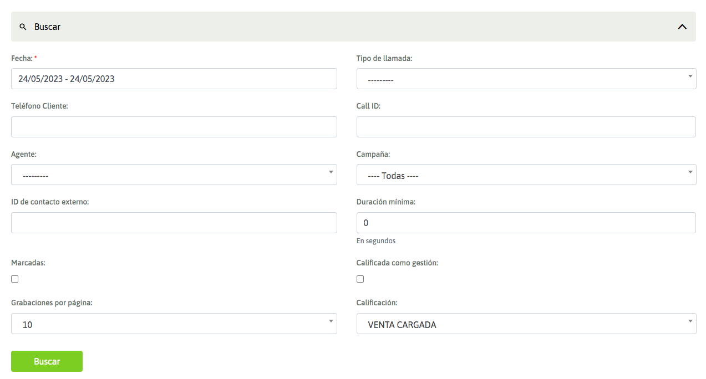The width and height of the screenshot is (706, 379).
Task: Open the Tipo de llamada dropdown
Action: point(526,79)
